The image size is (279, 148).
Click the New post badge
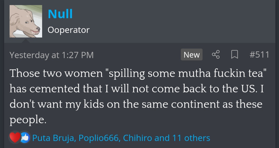(191, 55)
